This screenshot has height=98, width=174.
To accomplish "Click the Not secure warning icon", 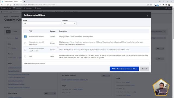I will click(x=14, y=5).
